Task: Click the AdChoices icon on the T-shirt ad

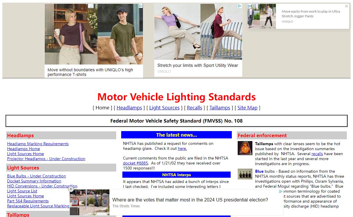Action: tap(141, 6)
